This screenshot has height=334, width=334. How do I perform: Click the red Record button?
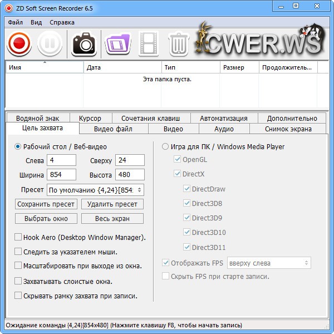[x=19, y=44]
